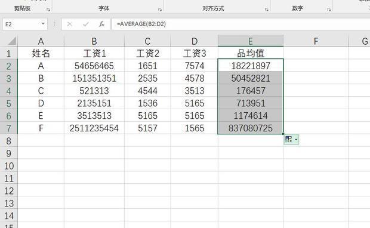This screenshot has height=228, width=370.
Task: Select column D header
Action: 195,41
